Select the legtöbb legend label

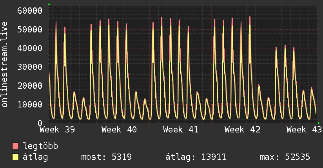point(40,146)
